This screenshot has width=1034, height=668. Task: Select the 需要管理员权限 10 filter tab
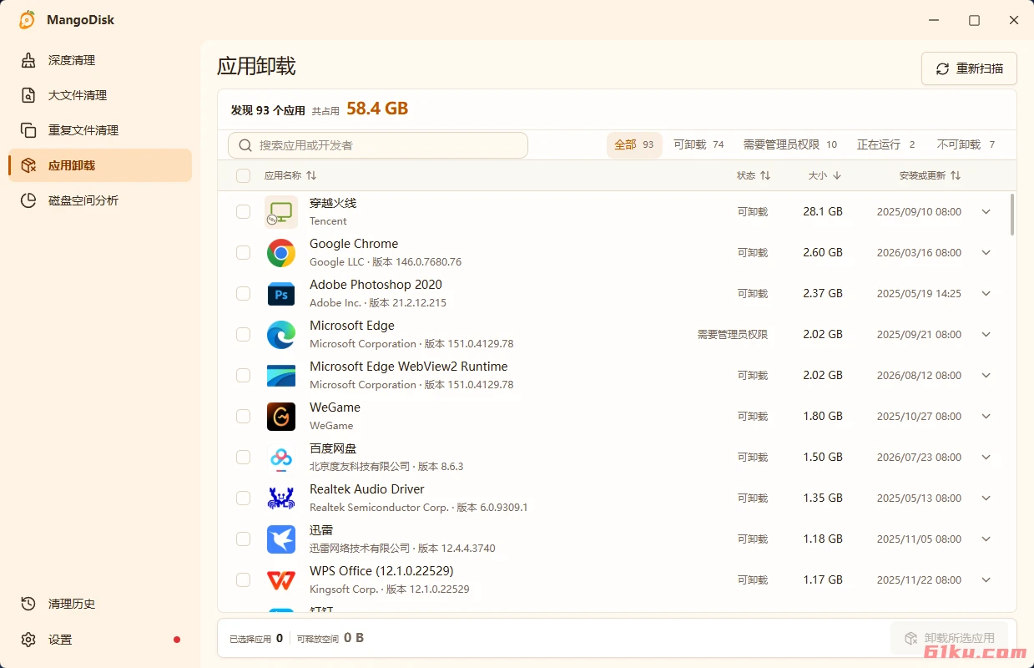click(790, 145)
